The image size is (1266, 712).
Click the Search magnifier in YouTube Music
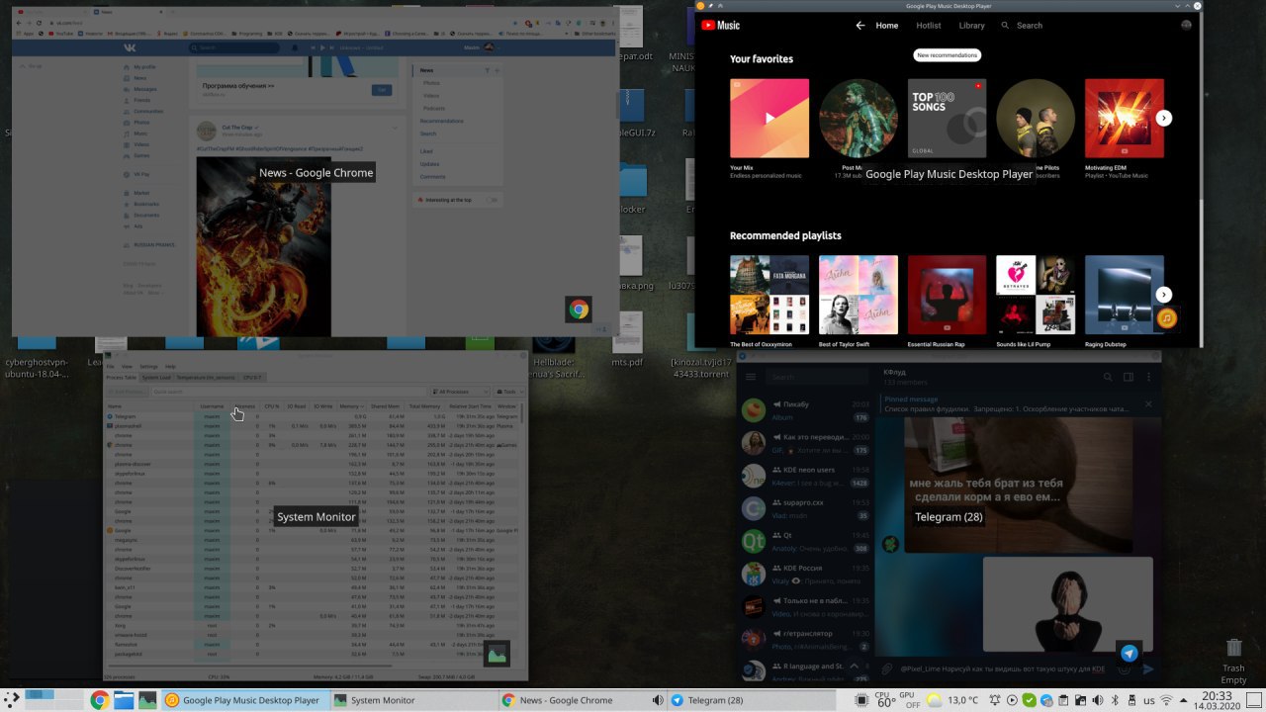point(1006,26)
